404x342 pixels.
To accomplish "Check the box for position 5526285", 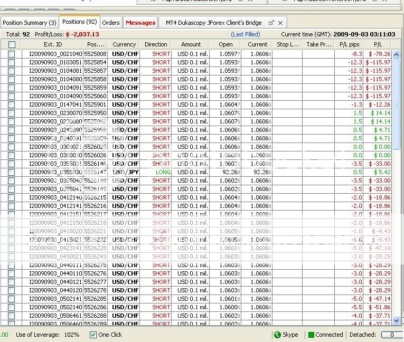I will click(x=11, y=299).
